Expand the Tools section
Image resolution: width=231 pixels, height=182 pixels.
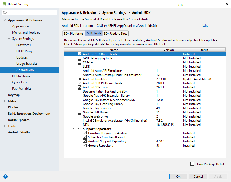click(5, 126)
